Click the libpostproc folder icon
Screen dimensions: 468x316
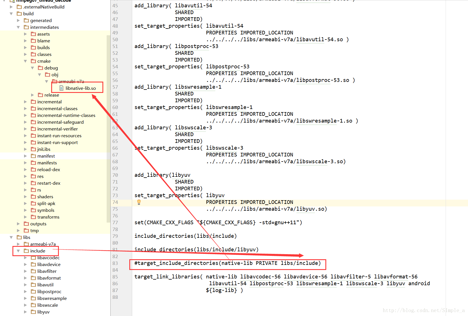pos(33,291)
